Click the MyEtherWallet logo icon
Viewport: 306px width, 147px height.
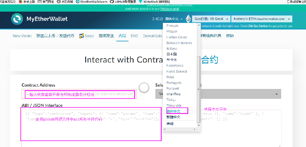(x=17, y=19)
